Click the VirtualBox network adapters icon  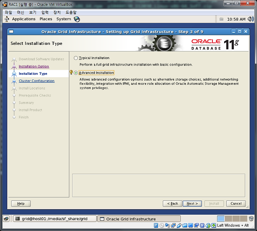(x=173, y=225)
